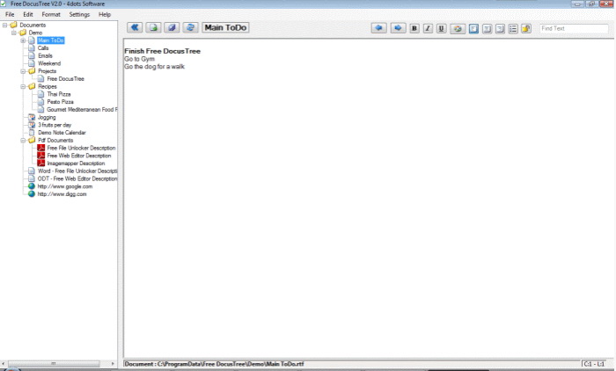Open the Free DocusTree project document

pos(66,78)
